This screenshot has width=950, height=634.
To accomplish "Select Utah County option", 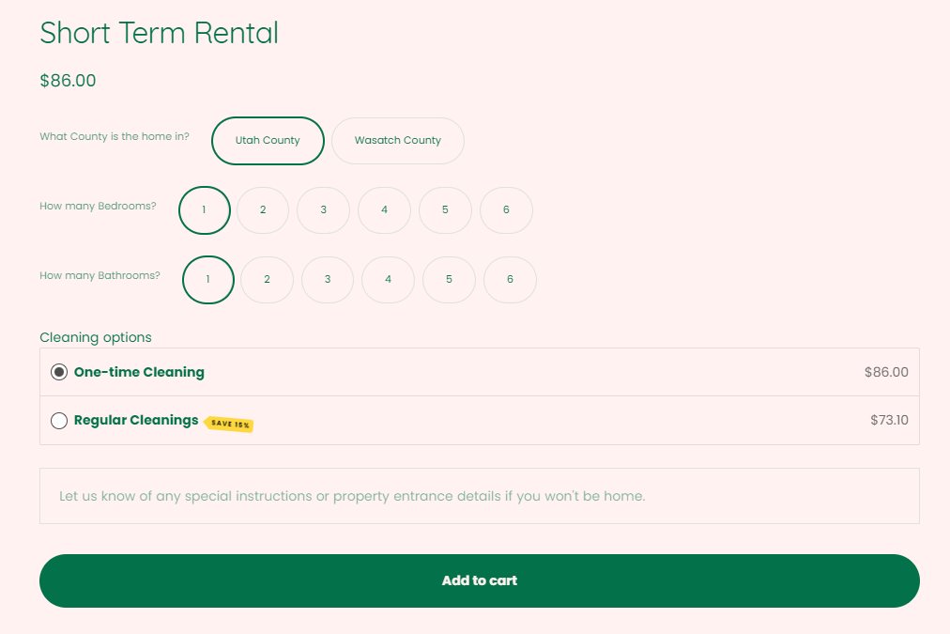I will coord(268,141).
